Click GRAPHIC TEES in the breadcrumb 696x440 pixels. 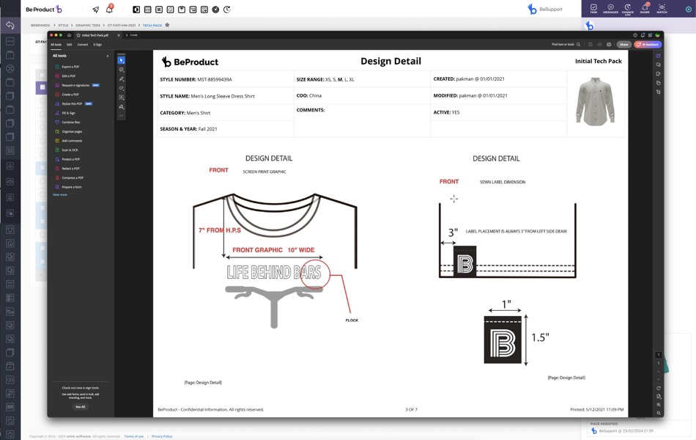(88, 26)
